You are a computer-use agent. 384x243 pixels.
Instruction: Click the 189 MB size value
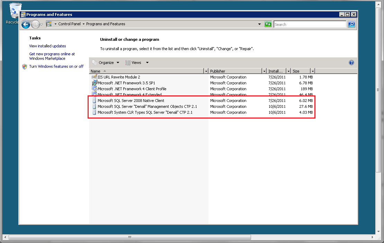point(307,89)
